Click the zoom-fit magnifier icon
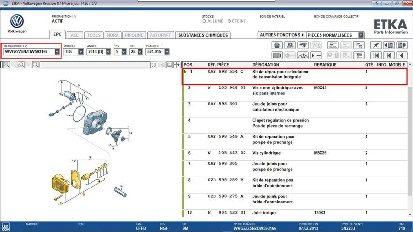The width and height of the screenshot is (413, 232). 21,65
